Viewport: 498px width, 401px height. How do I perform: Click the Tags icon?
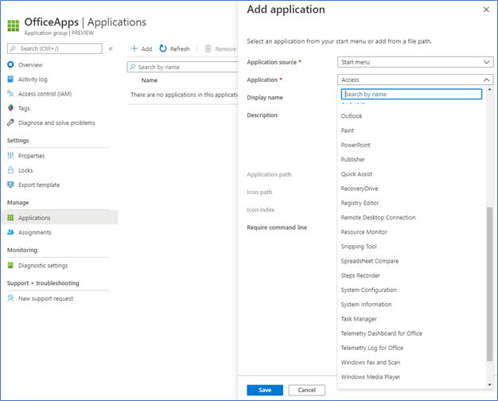pyautogui.click(x=10, y=108)
